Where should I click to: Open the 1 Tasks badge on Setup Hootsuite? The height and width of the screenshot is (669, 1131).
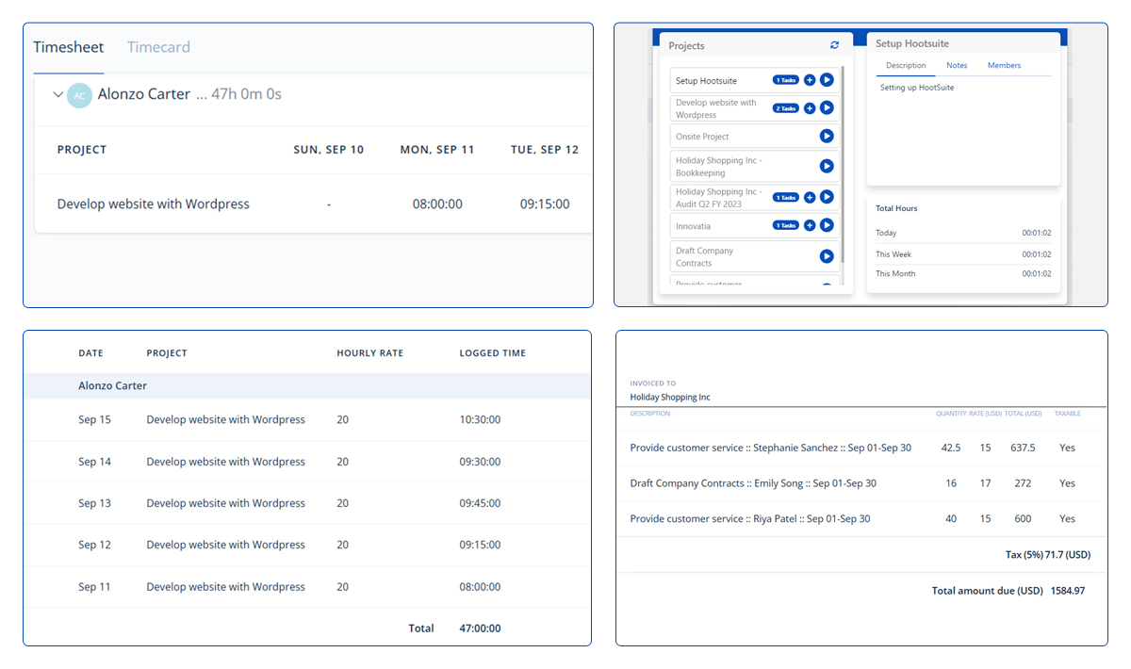coord(786,80)
